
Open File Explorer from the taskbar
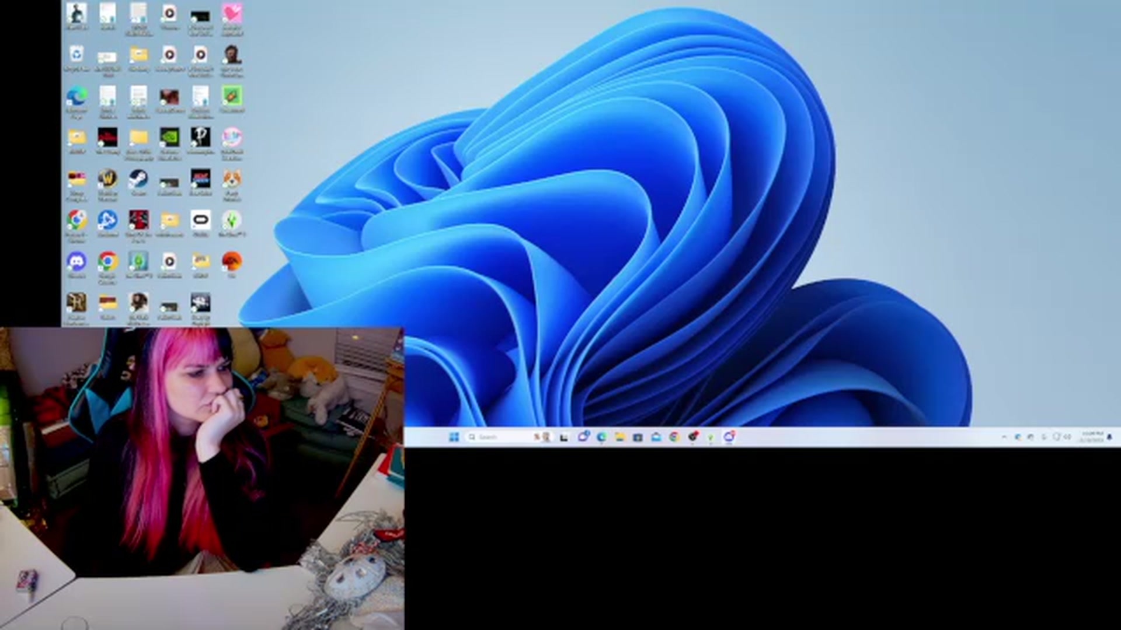click(x=619, y=437)
